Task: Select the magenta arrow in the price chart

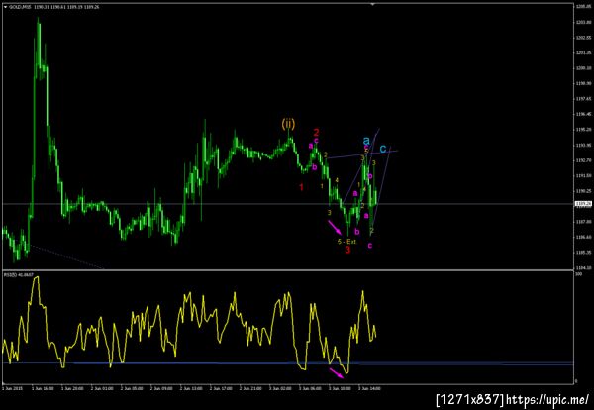Action: (x=335, y=227)
